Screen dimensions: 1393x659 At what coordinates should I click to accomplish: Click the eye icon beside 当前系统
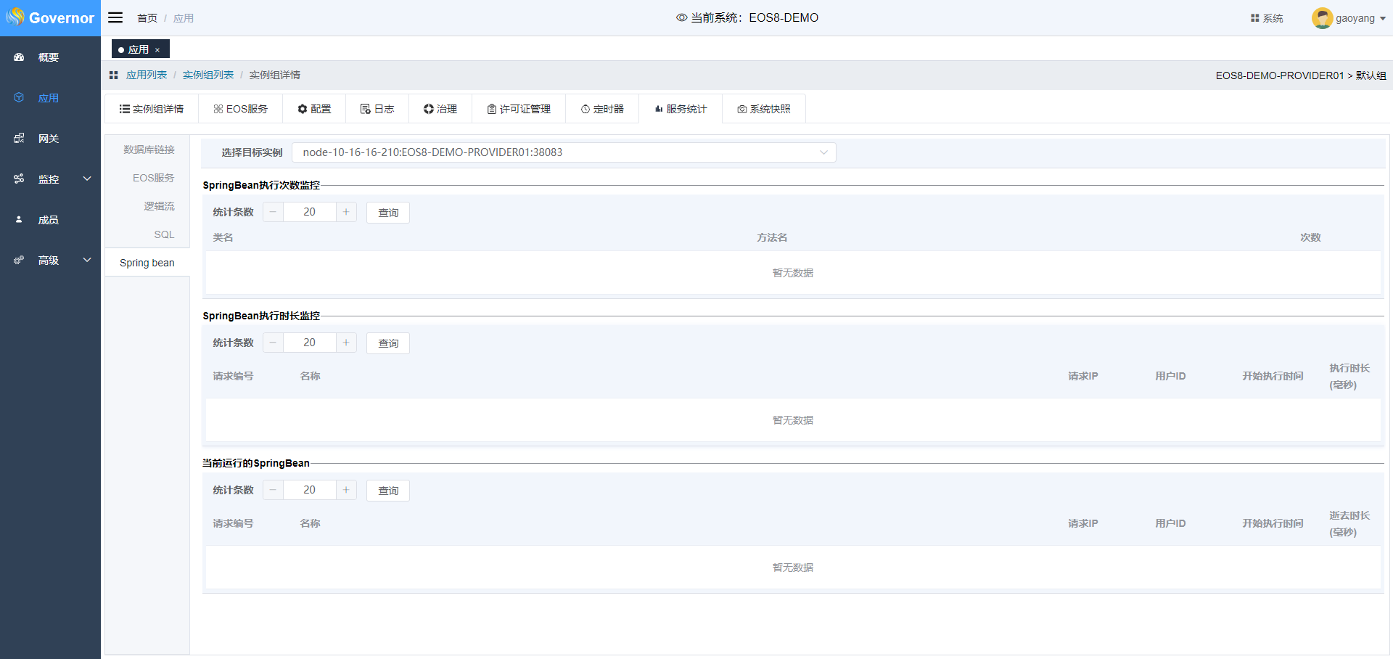(681, 17)
